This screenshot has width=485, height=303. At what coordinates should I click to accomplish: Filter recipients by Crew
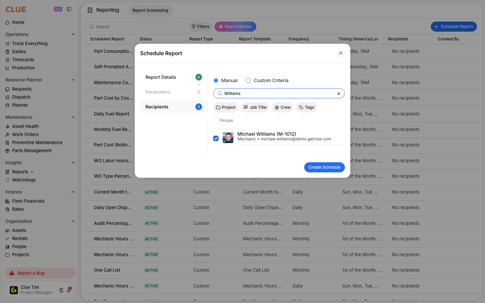pos(283,107)
